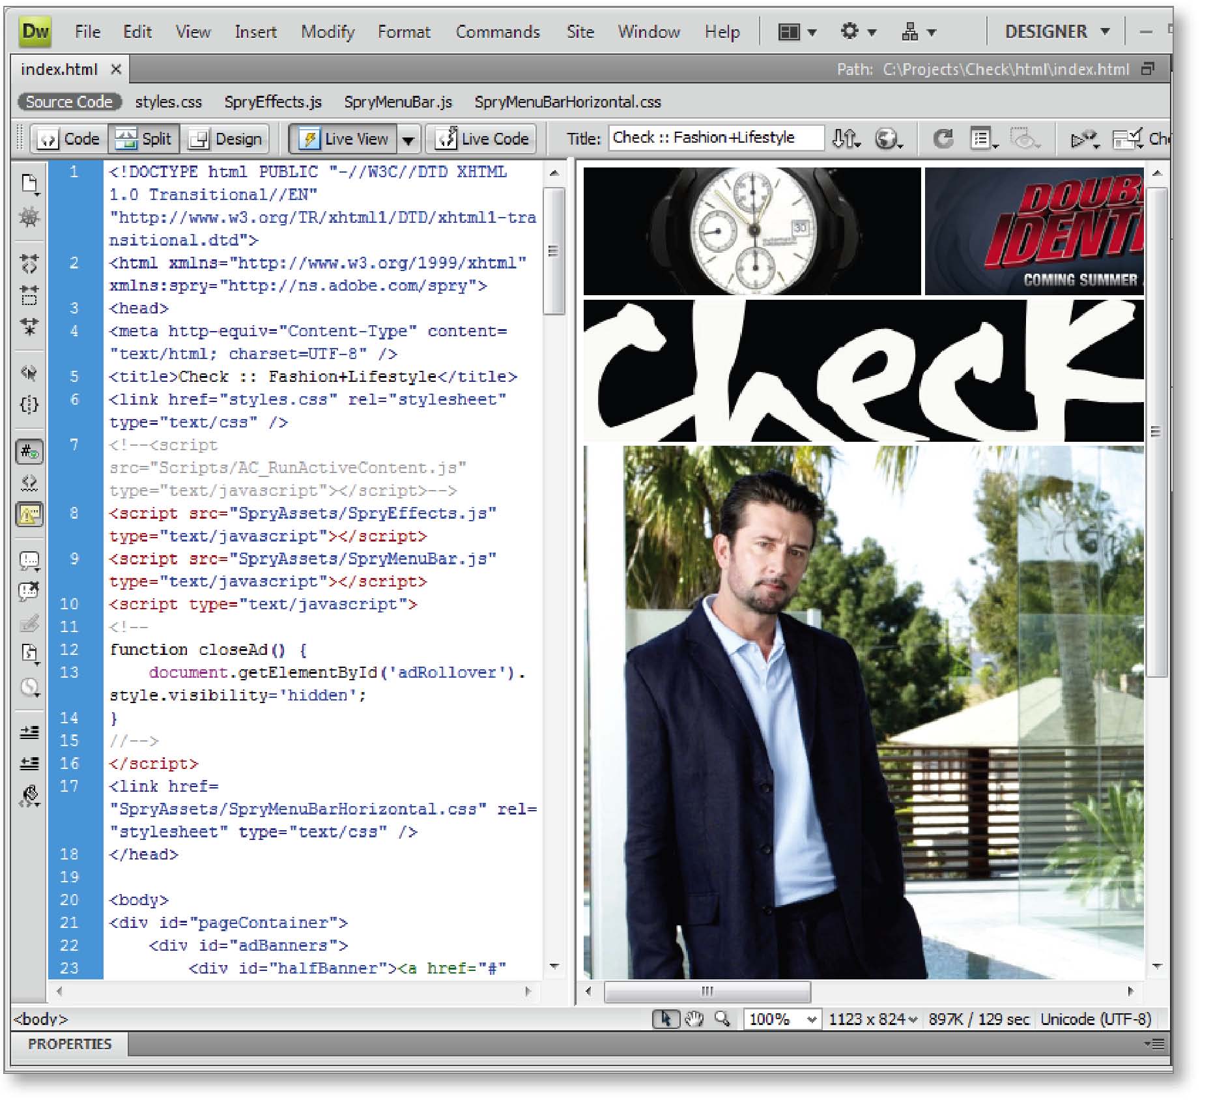This screenshot has height=1113, width=1213.
Task: Select the pointer Select tool in status bar
Action: 666,1019
